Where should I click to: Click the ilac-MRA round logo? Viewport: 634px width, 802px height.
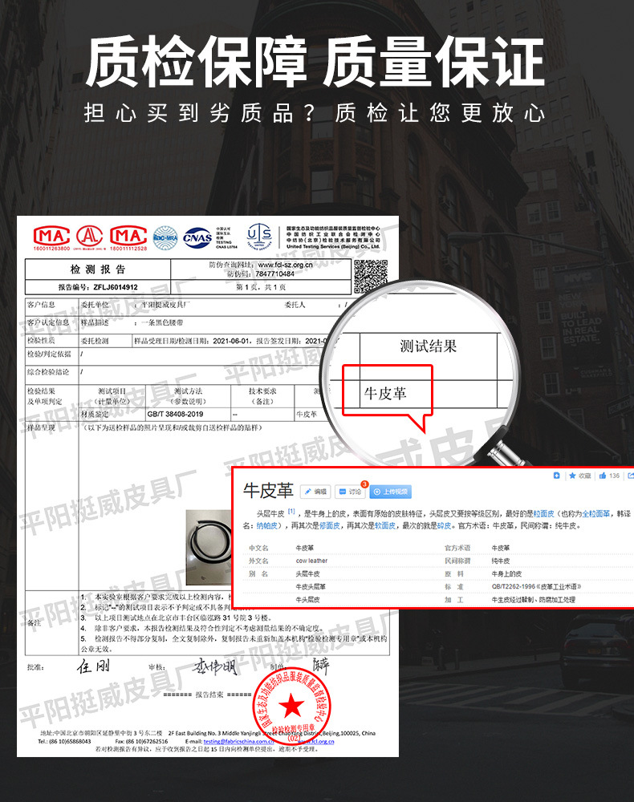pos(165,236)
